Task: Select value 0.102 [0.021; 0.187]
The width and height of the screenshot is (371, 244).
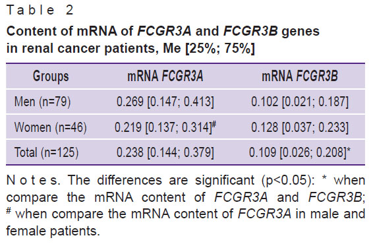Action: pyautogui.click(x=300, y=102)
